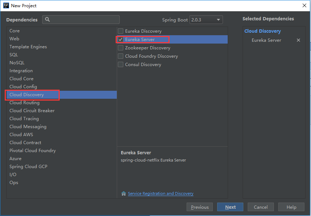The height and width of the screenshot is (216, 311).
Task: Click the search magnifier icon
Action: (47, 19)
